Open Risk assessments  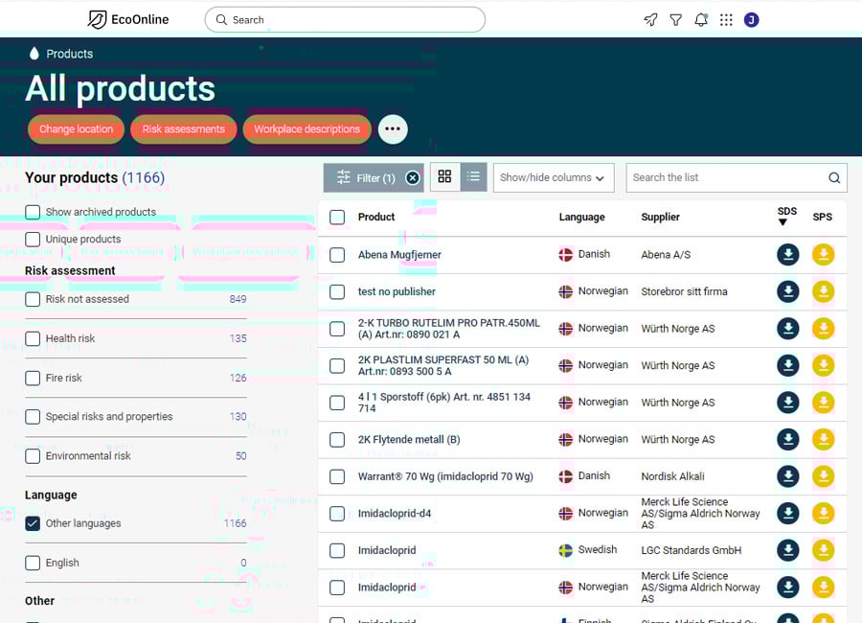(x=184, y=129)
